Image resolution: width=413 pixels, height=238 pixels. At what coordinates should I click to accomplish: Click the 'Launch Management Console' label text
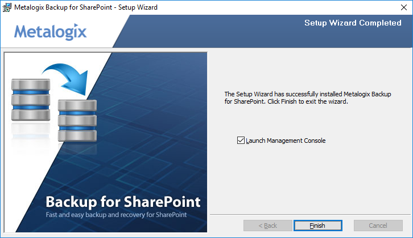[286, 141]
